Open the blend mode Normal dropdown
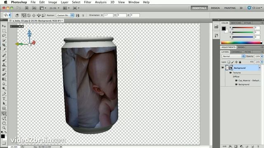Image resolution: width=264 pixels, height=148 pixels. (233, 56)
